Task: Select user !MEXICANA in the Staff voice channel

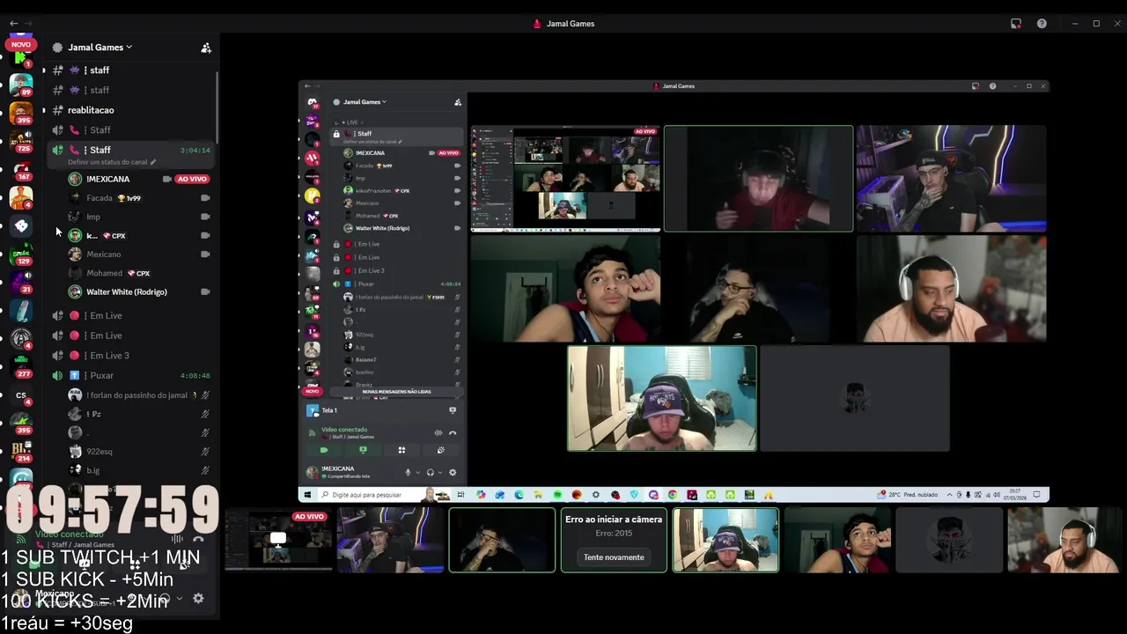Action: pyautogui.click(x=107, y=180)
